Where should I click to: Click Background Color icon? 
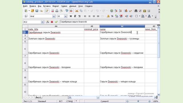point(143,16)
